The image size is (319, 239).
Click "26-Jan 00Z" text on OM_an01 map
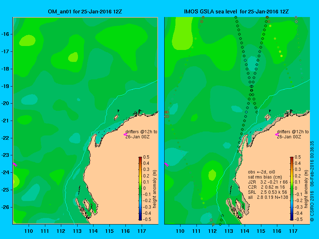click(137, 137)
